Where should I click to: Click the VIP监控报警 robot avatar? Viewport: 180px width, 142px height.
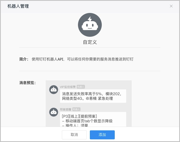(54, 90)
